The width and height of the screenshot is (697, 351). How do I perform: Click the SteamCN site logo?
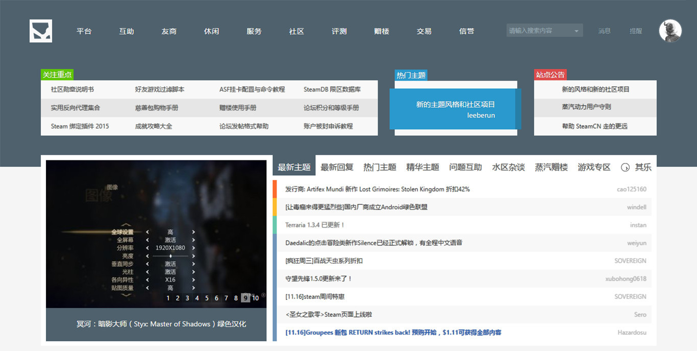(x=41, y=31)
